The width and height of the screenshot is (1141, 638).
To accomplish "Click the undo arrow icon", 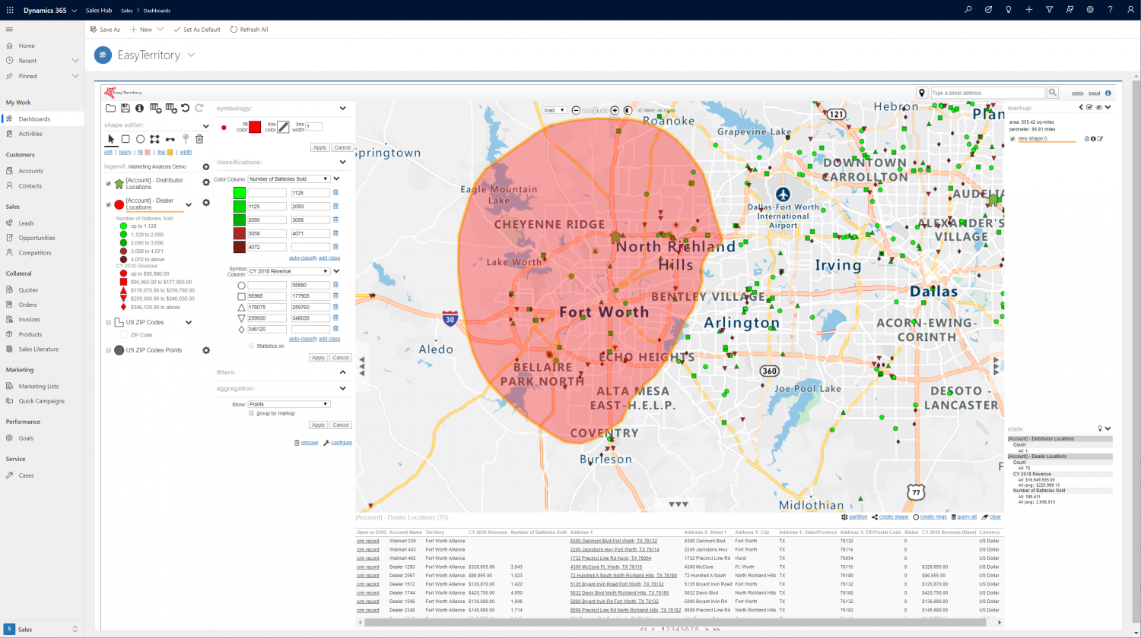I will pos(186,108).
